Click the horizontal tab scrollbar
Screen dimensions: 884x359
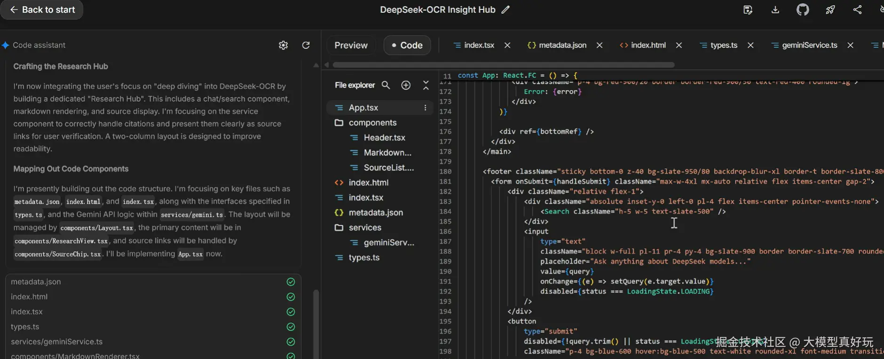503,65
